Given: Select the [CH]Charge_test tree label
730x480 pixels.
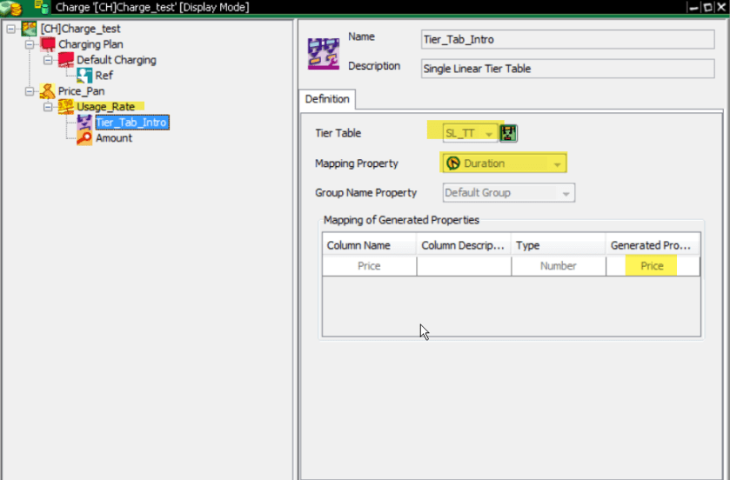Looking at the screenshot, I should tap(81, 29).
